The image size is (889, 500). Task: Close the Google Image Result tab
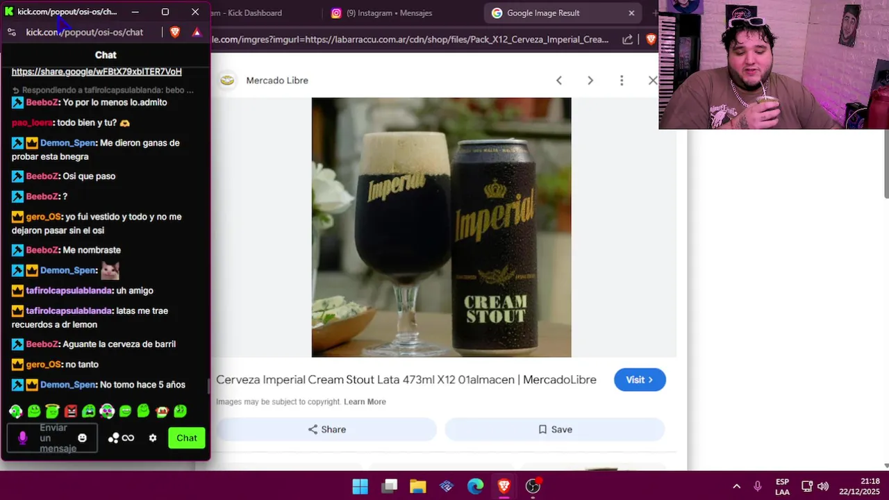click(x=631, y=12)
